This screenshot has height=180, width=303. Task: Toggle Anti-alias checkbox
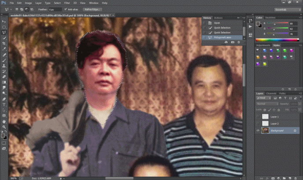(x=66, y=9)
